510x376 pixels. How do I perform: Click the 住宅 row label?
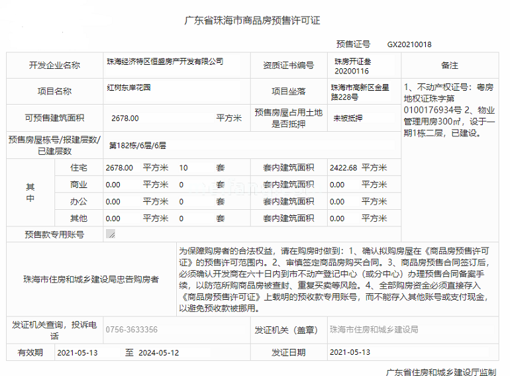79,167
